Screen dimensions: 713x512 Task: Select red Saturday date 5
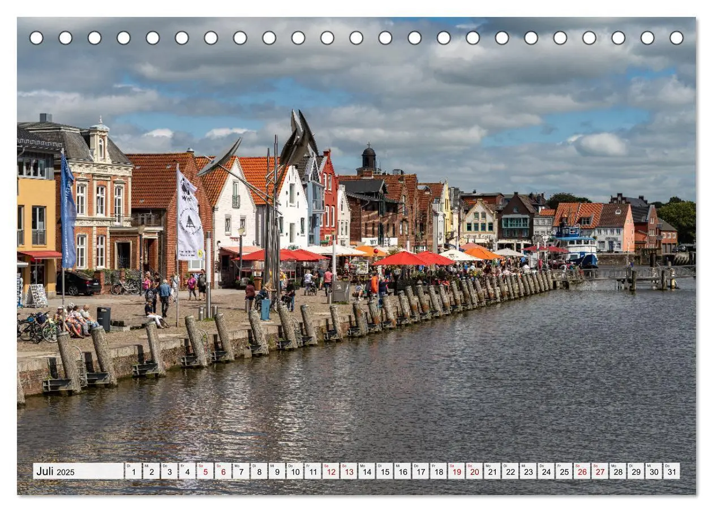pos(205,471)
